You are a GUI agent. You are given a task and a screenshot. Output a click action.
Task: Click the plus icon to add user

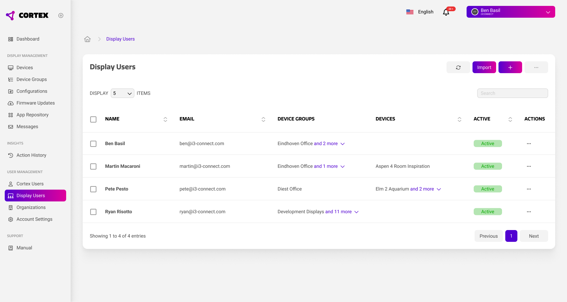pyautogui.click(x=510, y=68)
